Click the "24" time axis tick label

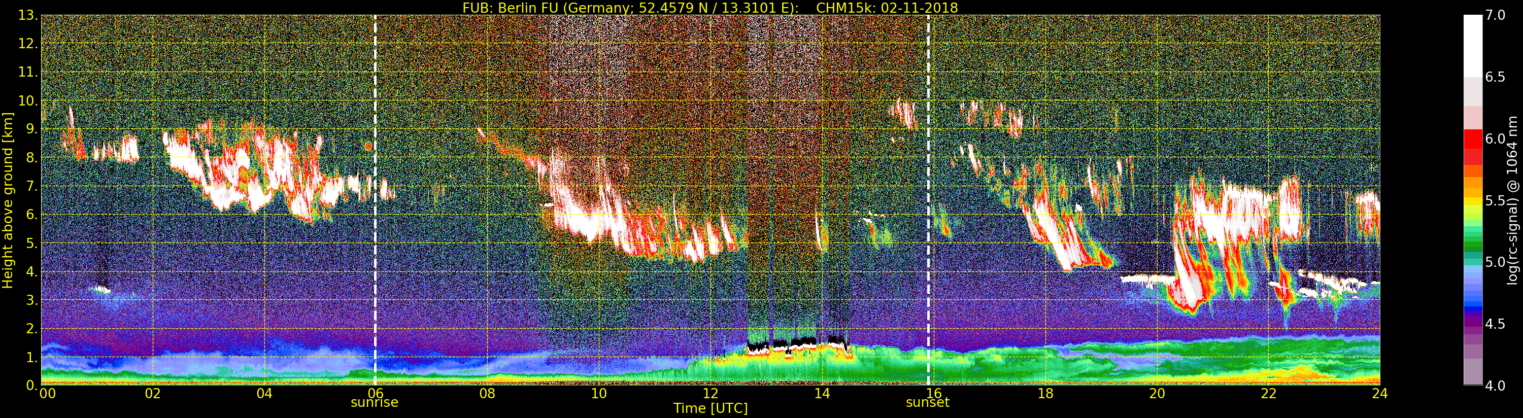[x=1380, y=394]
